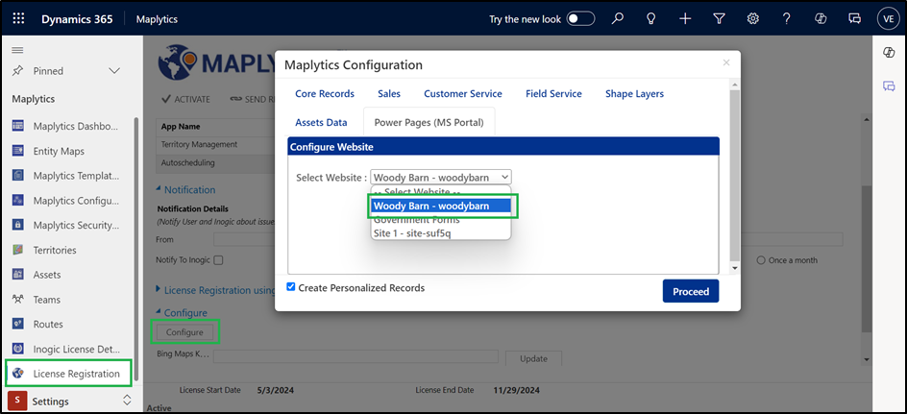Image resolution: width=907 pixels, height=414 pixels.
Task: Click the Proceed button
Action: pos(690,291)
